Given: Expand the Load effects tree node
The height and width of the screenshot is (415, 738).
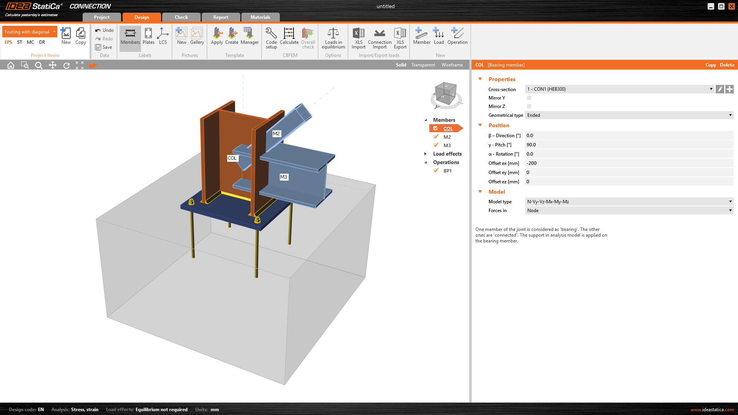Looking at the screenshot, I should pyautogui.click(x=426, y=154).
